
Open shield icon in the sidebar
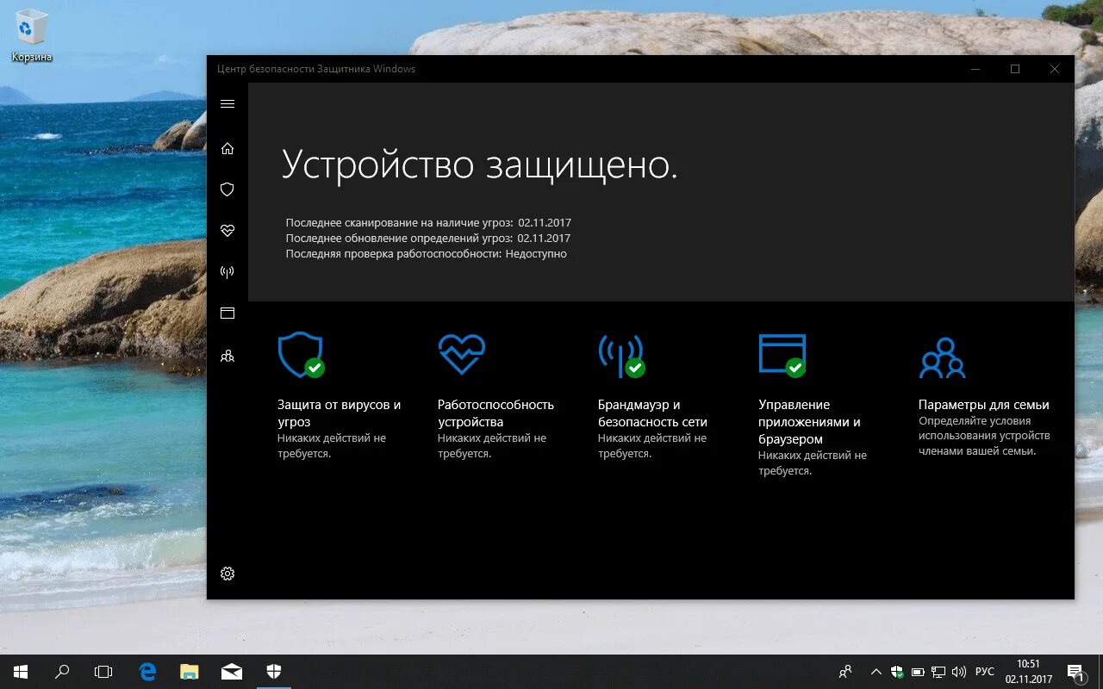pos(227,189)
